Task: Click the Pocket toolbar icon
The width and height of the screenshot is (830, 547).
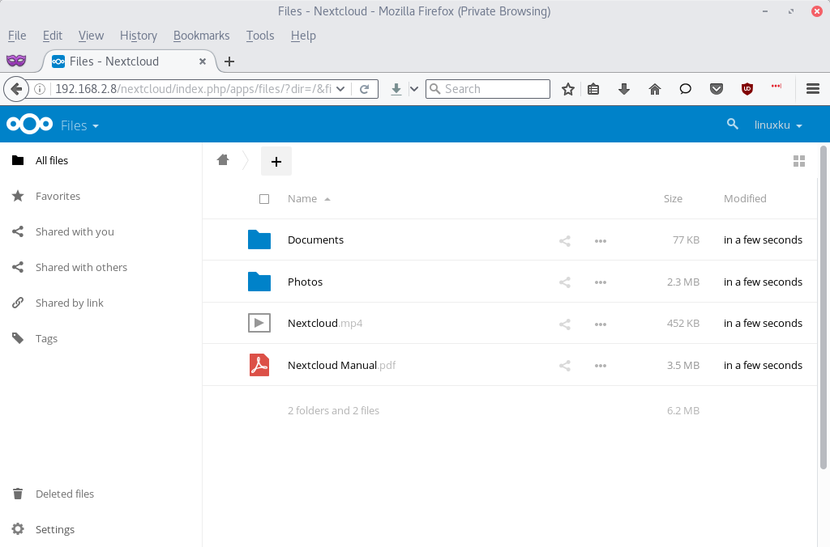Action: 717,89
